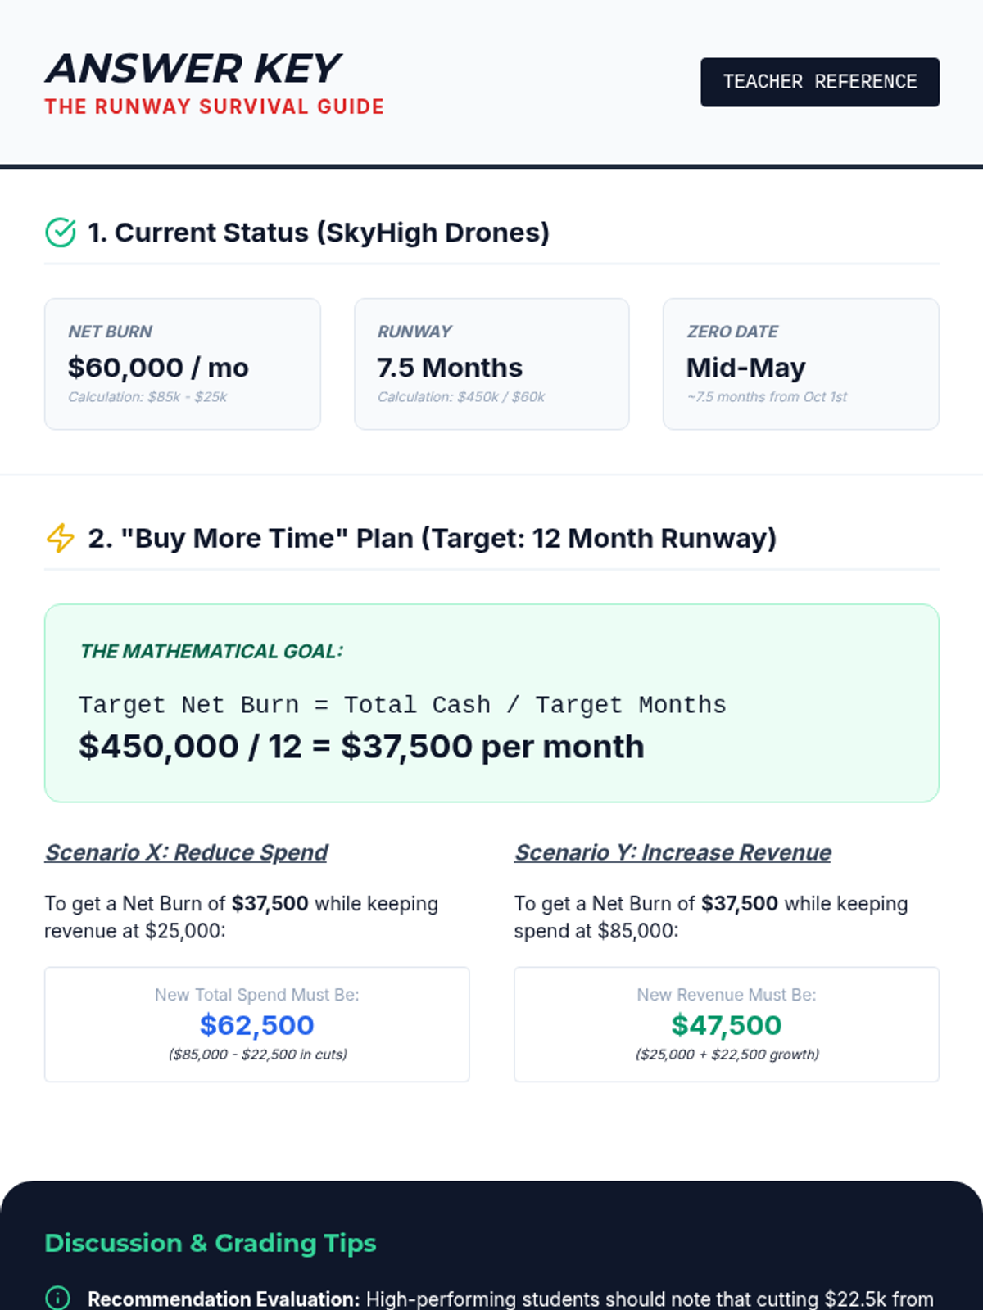
Task: Click the $62,500 new total spend value
Action: [256, 1025]
